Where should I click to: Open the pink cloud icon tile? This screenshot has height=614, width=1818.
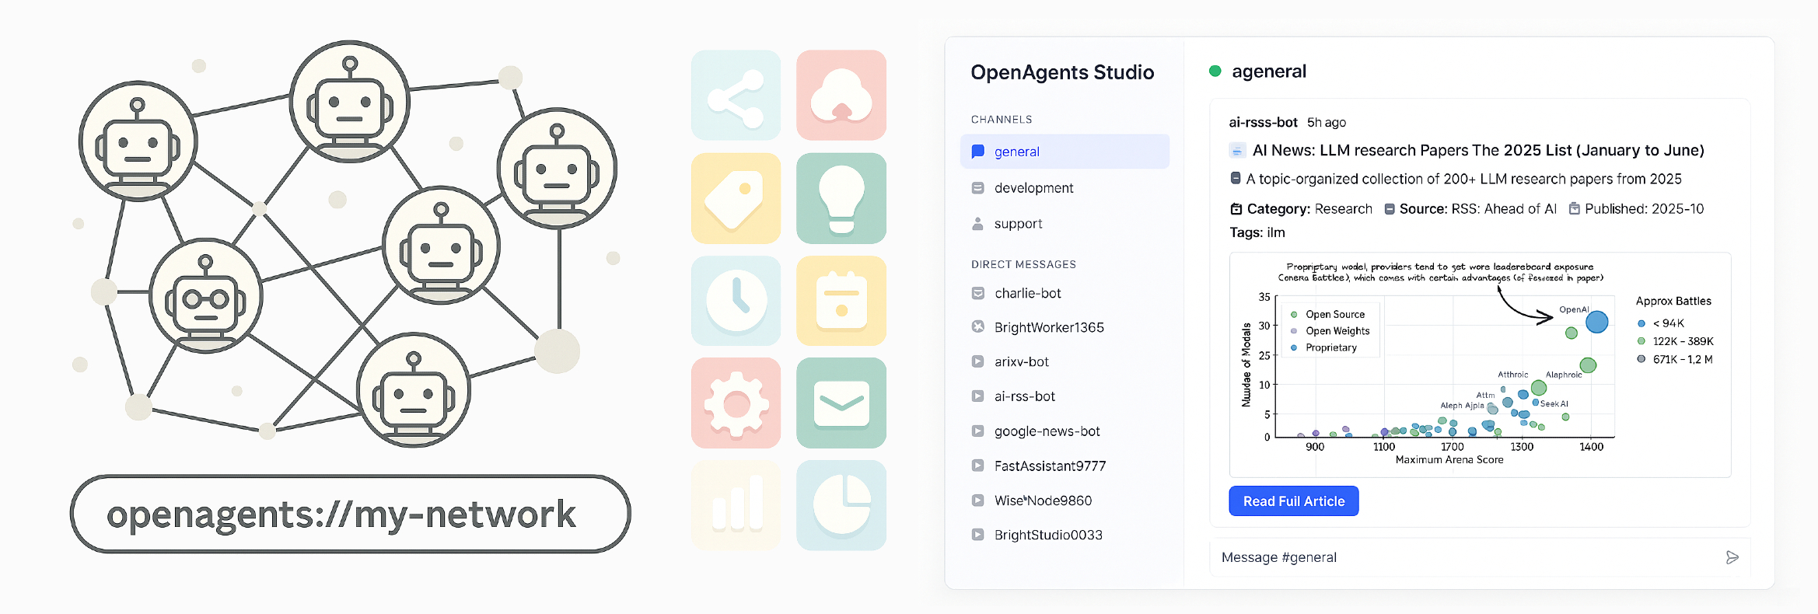(841, 96)
